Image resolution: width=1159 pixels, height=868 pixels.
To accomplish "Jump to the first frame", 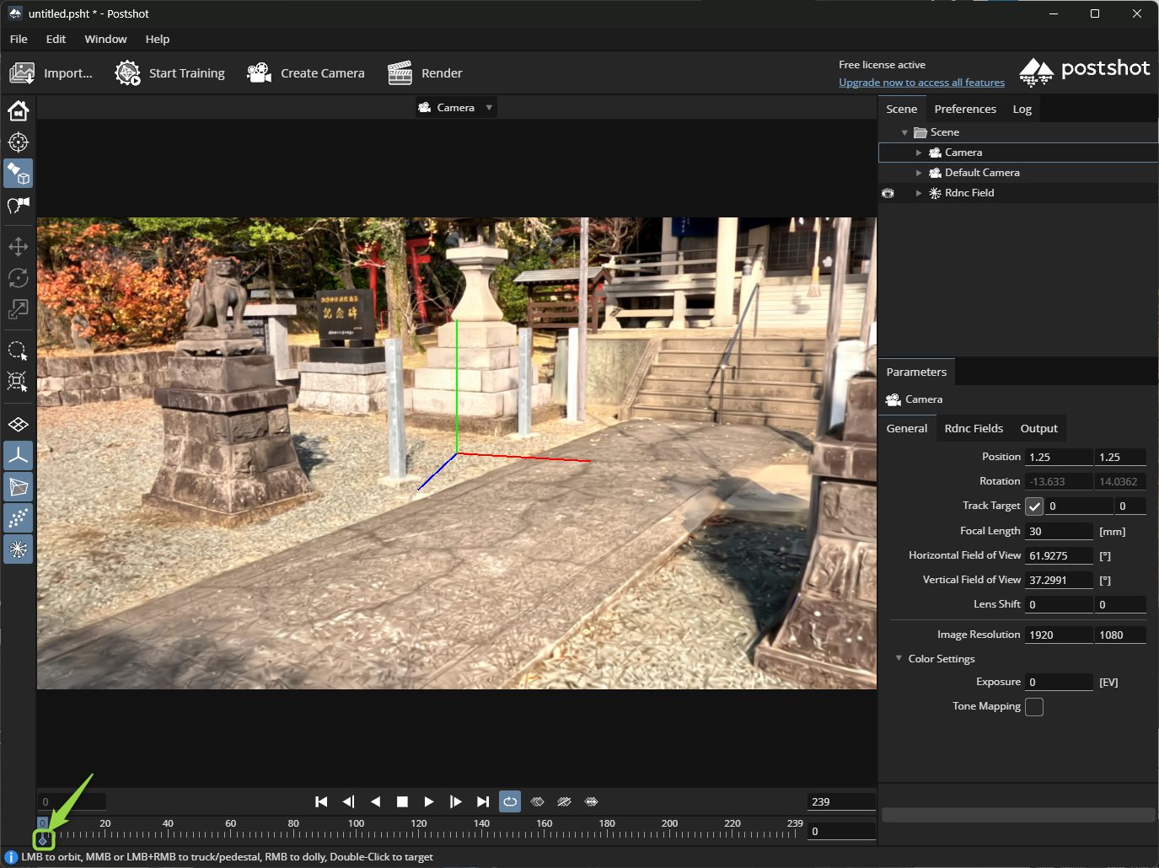I will pyautogui.click(x=321, y=801).
